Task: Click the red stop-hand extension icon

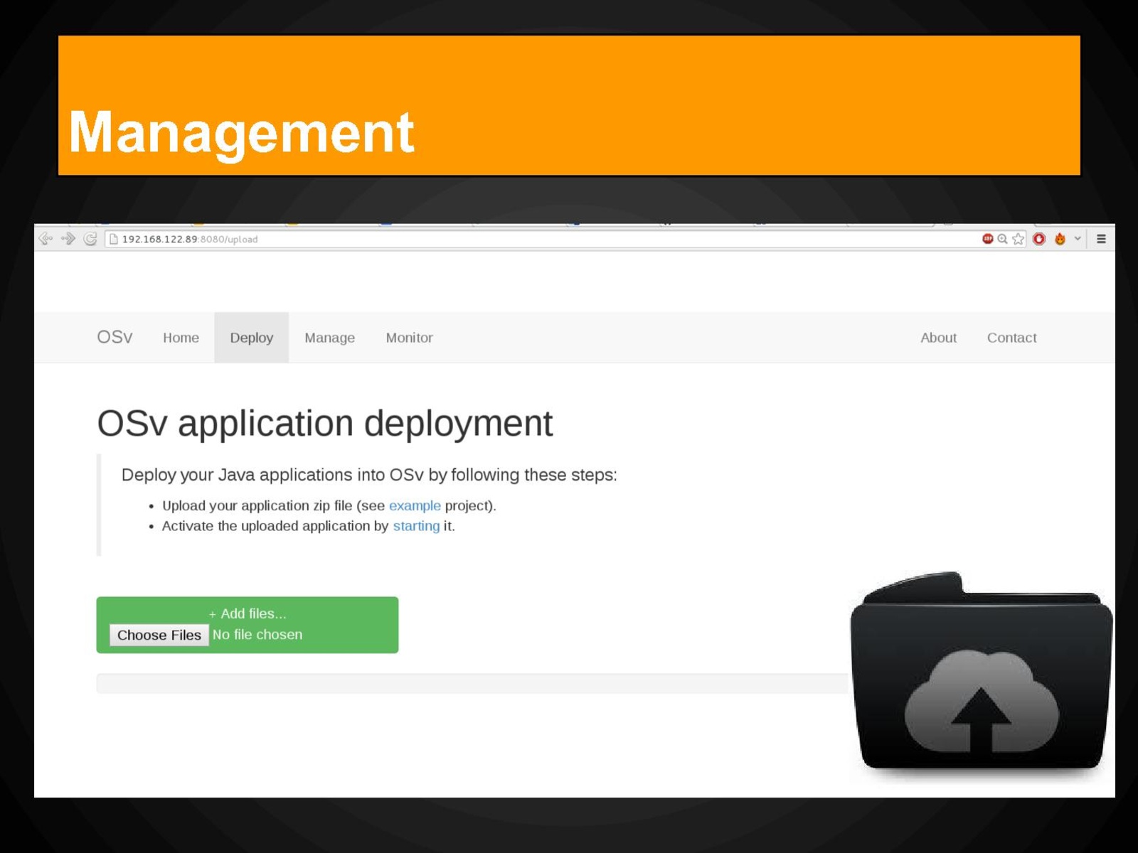Action: pyautogui.click(x=1039, y=239)
